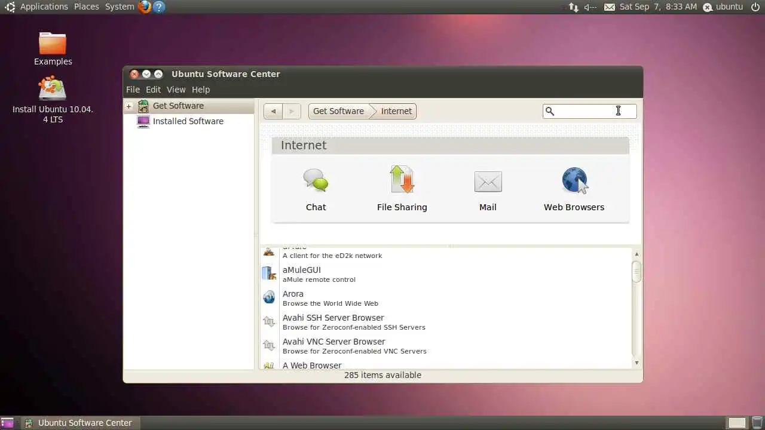Click the software list vertical scrollbar handle

(637, 271)
